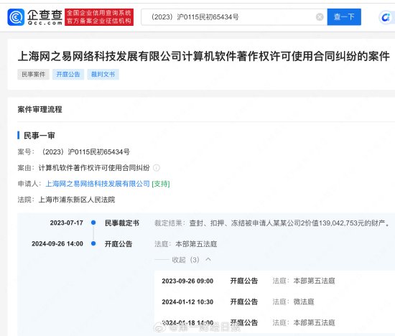
Task: Click the red 全国企业信用查询系统 banner
Action: (x=99, y=17)
